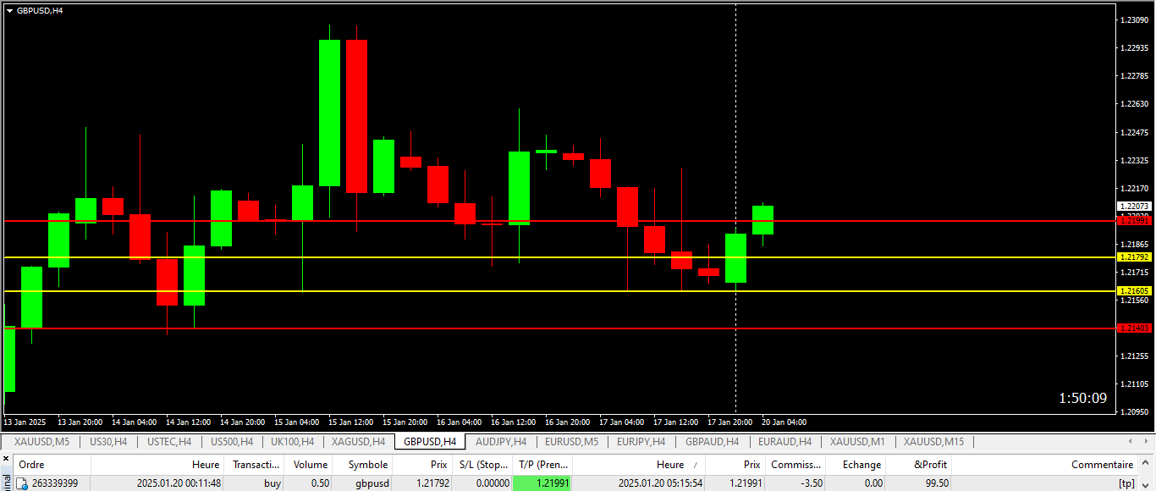Sort orders by the Ordre column header

[32, 465]
